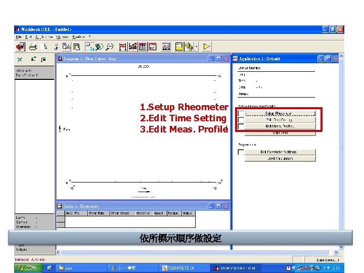Click the yellow play arrow toolbar icon
This screenshot has height=273, width=364.
coord(207,47)
